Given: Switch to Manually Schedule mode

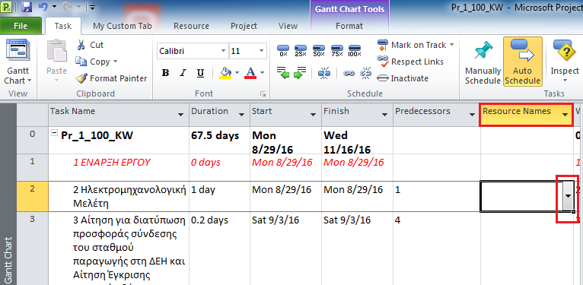Looking at the screenshot, I should coord(483,62).
